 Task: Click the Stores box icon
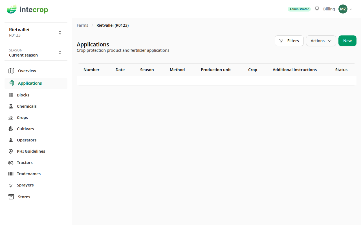(11, 197)
